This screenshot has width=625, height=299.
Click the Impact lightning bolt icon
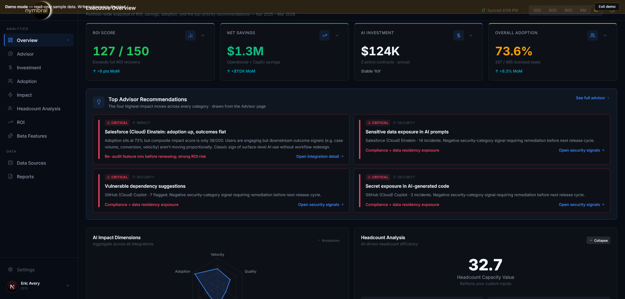[x=10, y=95]
